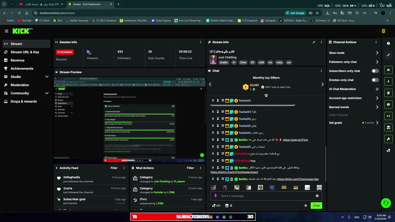Viewport: 395px width, 222px height.
Task: Go to Stream URL & Key
Action: [x=26, y=52]
